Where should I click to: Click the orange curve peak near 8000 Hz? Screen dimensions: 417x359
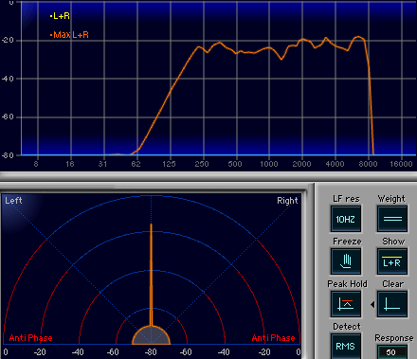[358, 37]
